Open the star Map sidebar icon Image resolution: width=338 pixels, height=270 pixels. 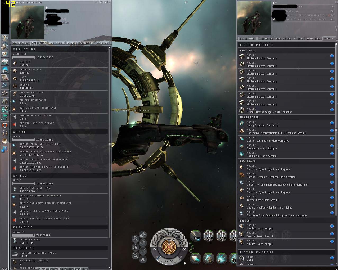point(5,85)
